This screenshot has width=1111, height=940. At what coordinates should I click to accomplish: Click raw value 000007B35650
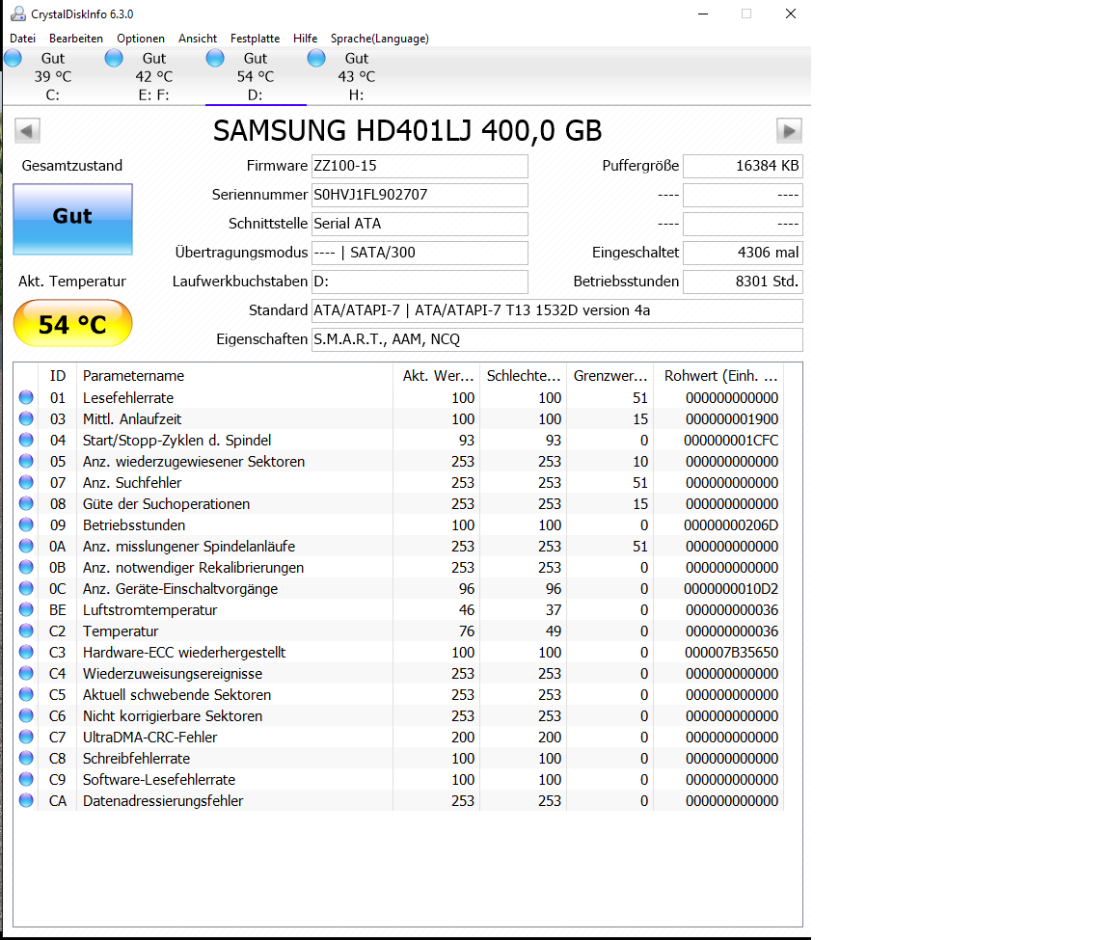[x=731, y=653]
